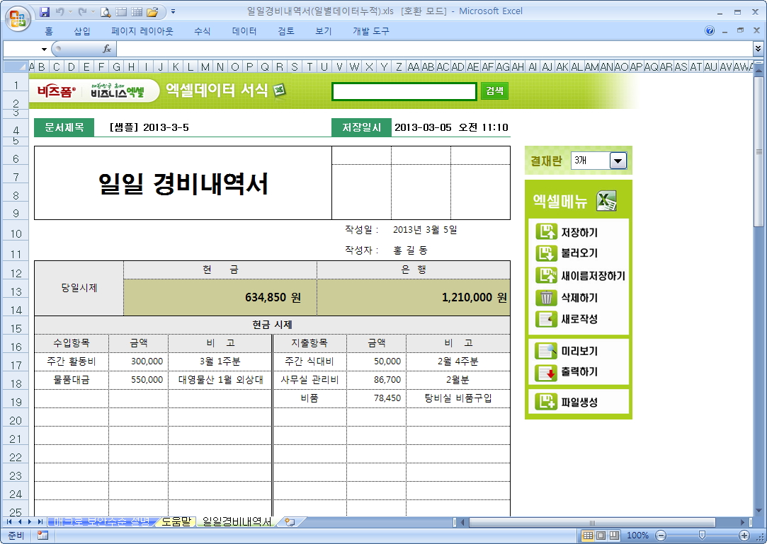The height and width of the screenshot is (544, 767).
Task: Open the 데이터 ribbon tab
Action: 244,31
